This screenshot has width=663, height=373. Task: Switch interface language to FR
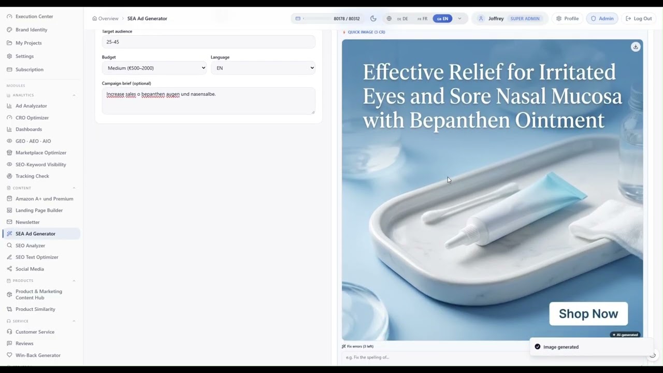(423, 19)
